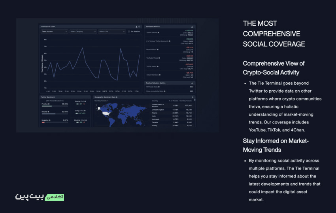Click info icon beside Tweet Volume metric

pyautogui.click(x=159, y=32)
